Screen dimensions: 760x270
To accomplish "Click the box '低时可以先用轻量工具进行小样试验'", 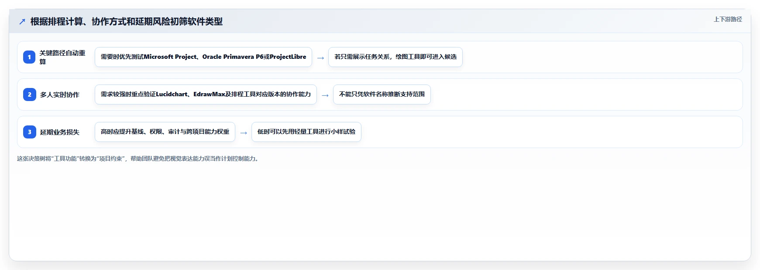I will tap(306, 132).
